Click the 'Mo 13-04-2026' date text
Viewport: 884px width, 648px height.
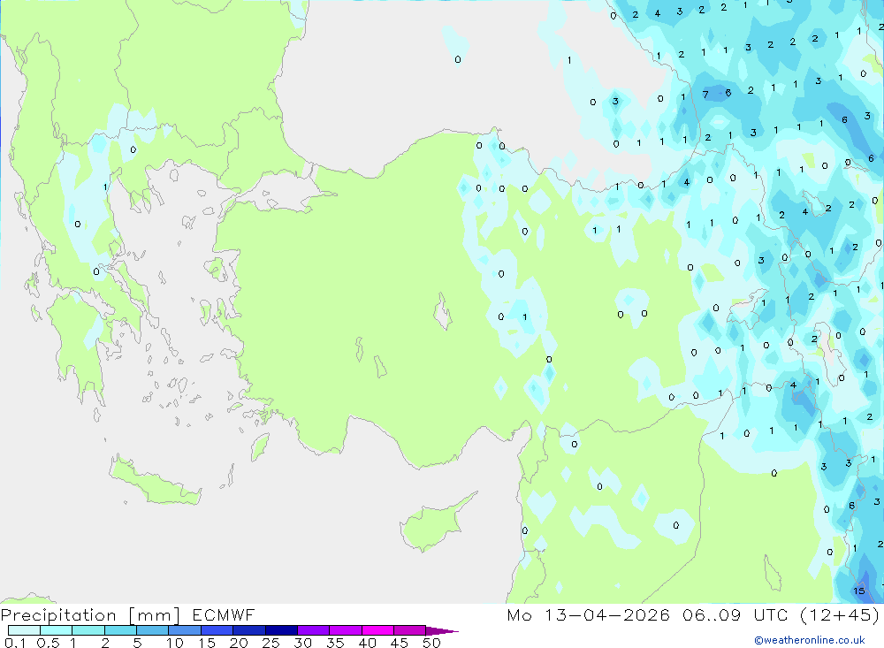(588, 614)
